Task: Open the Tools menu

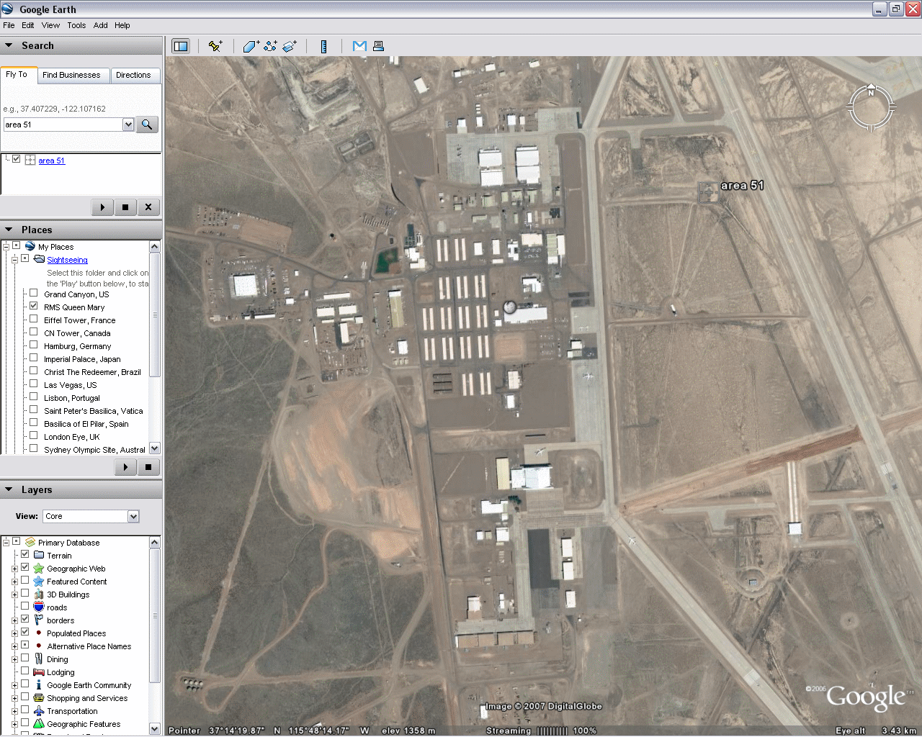Action: point(76,25)
